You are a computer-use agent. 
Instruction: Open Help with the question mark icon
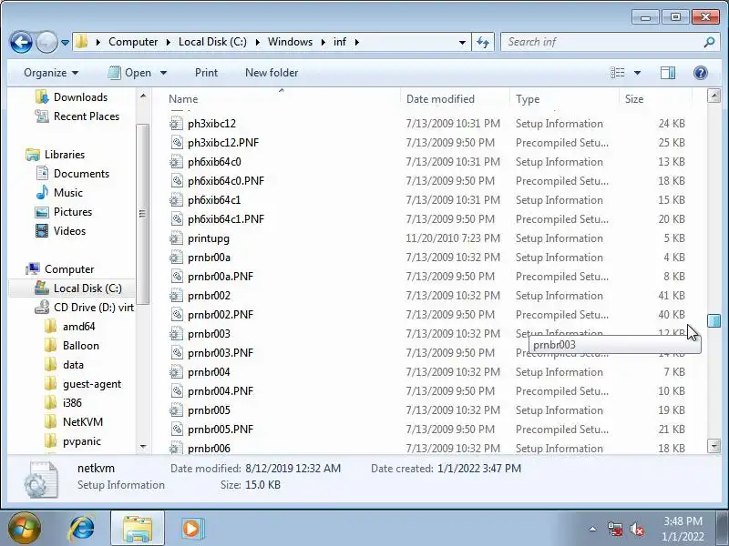pyautogui.click(x=700, y=73)
